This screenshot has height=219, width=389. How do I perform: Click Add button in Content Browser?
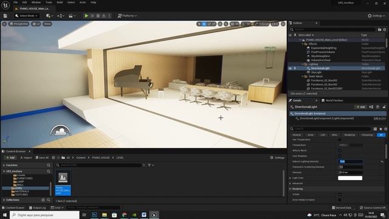pyautogui.click(x=10, y=158)
